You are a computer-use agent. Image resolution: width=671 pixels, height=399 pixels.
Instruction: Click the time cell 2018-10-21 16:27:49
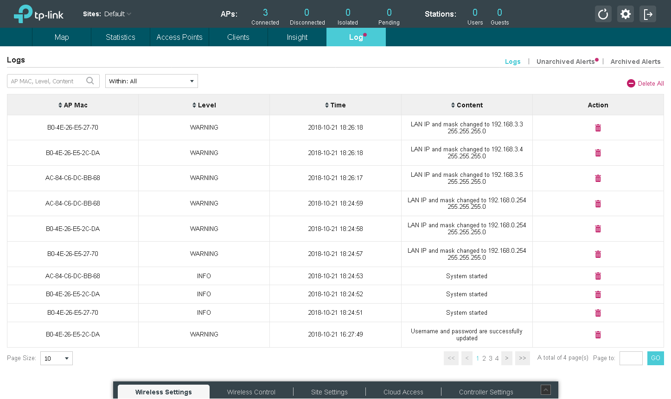(x=335, y=334)
